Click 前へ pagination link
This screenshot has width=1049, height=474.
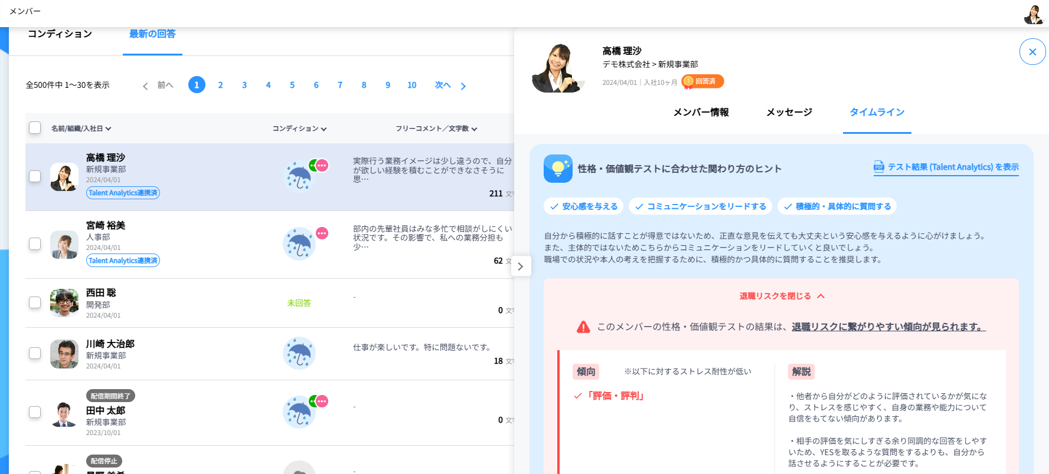click(165, 85)
